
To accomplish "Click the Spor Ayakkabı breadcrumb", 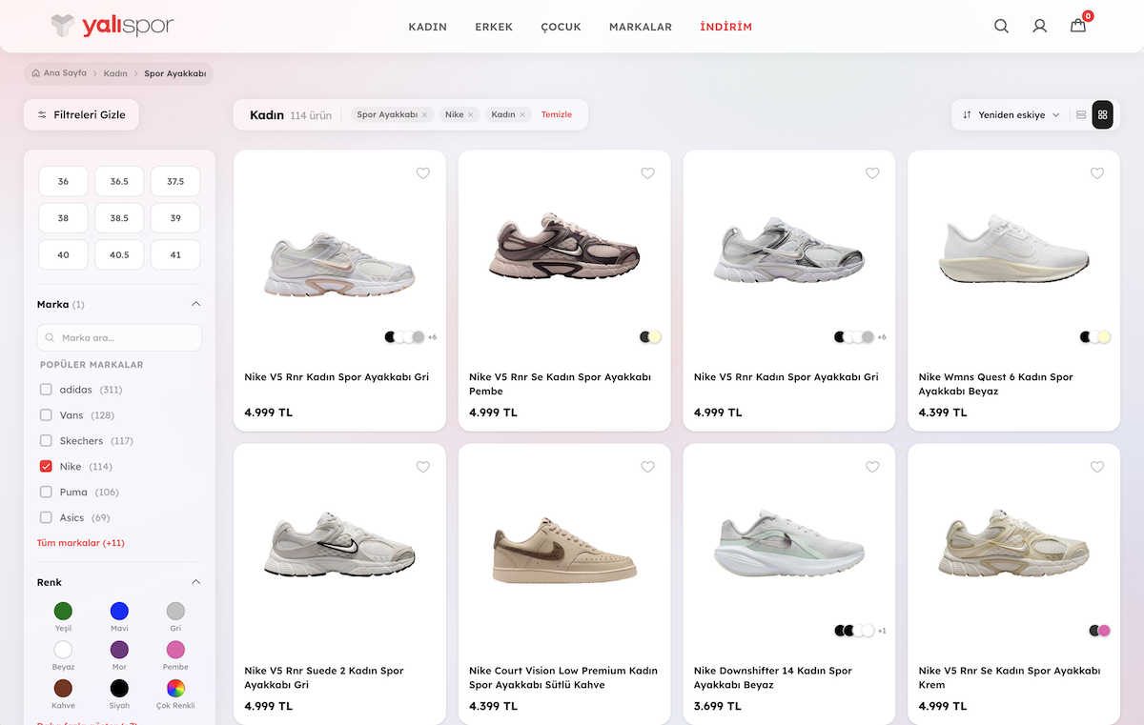I will click(x=175, y=73).
